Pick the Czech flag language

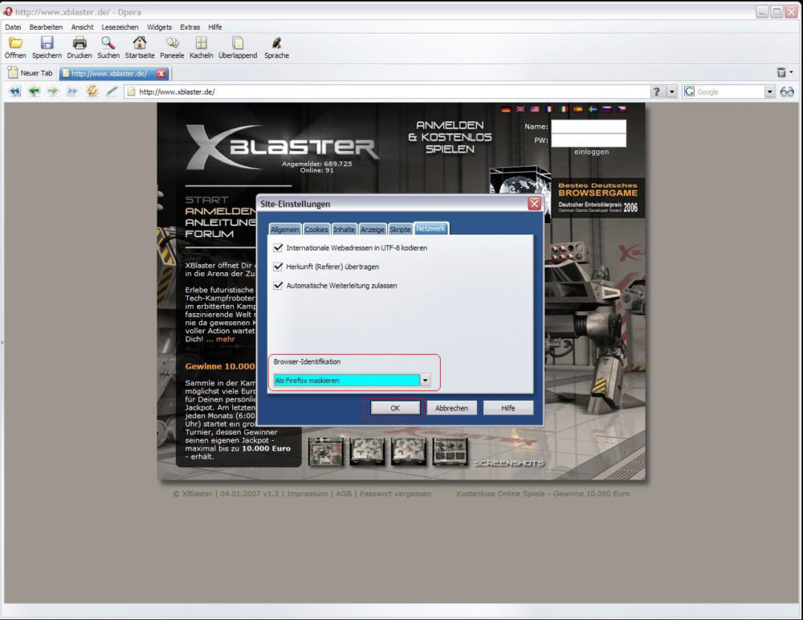tap(622, 109)
